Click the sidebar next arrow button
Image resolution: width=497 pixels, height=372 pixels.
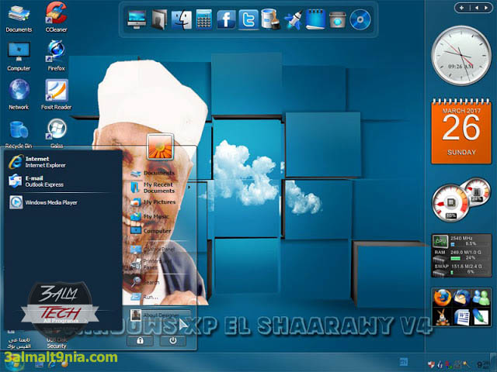click(486, 8)
